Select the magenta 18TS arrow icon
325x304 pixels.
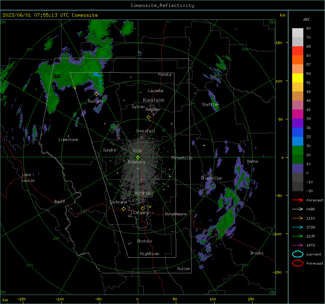(298, 245)
